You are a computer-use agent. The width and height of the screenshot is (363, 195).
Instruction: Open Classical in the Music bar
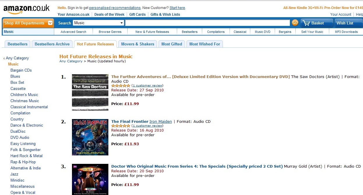[x=240, y=32]
